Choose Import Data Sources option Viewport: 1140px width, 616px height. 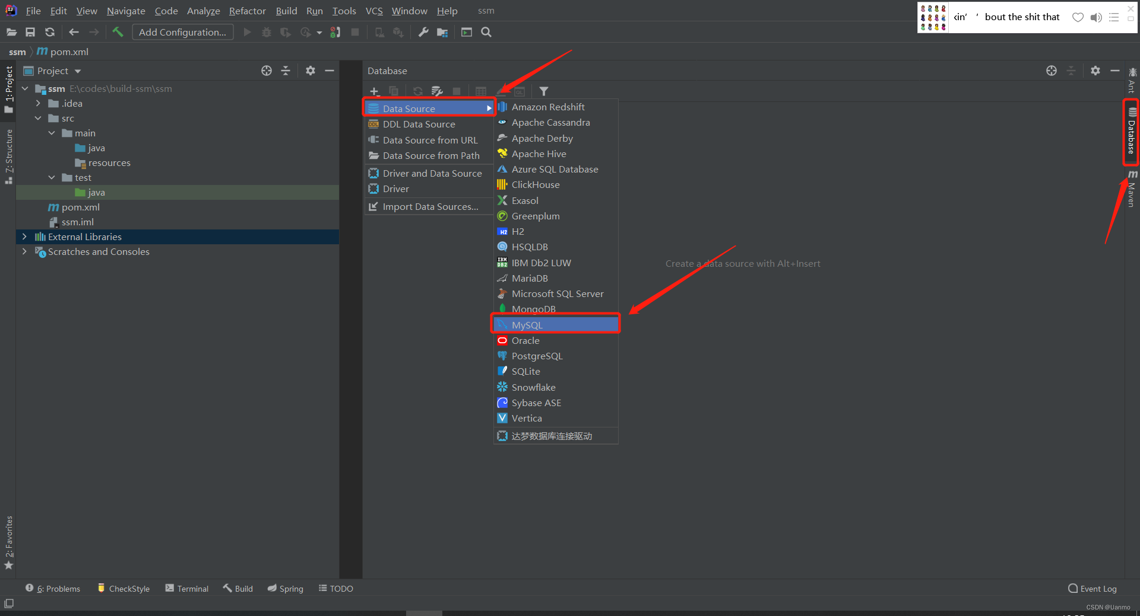pyautogui.click(x=429, y=206)
